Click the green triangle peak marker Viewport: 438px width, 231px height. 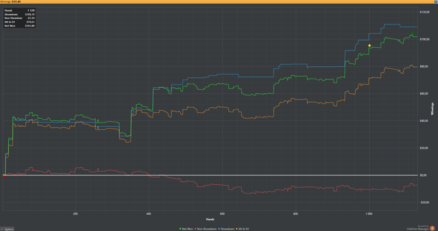coord(412,34)
